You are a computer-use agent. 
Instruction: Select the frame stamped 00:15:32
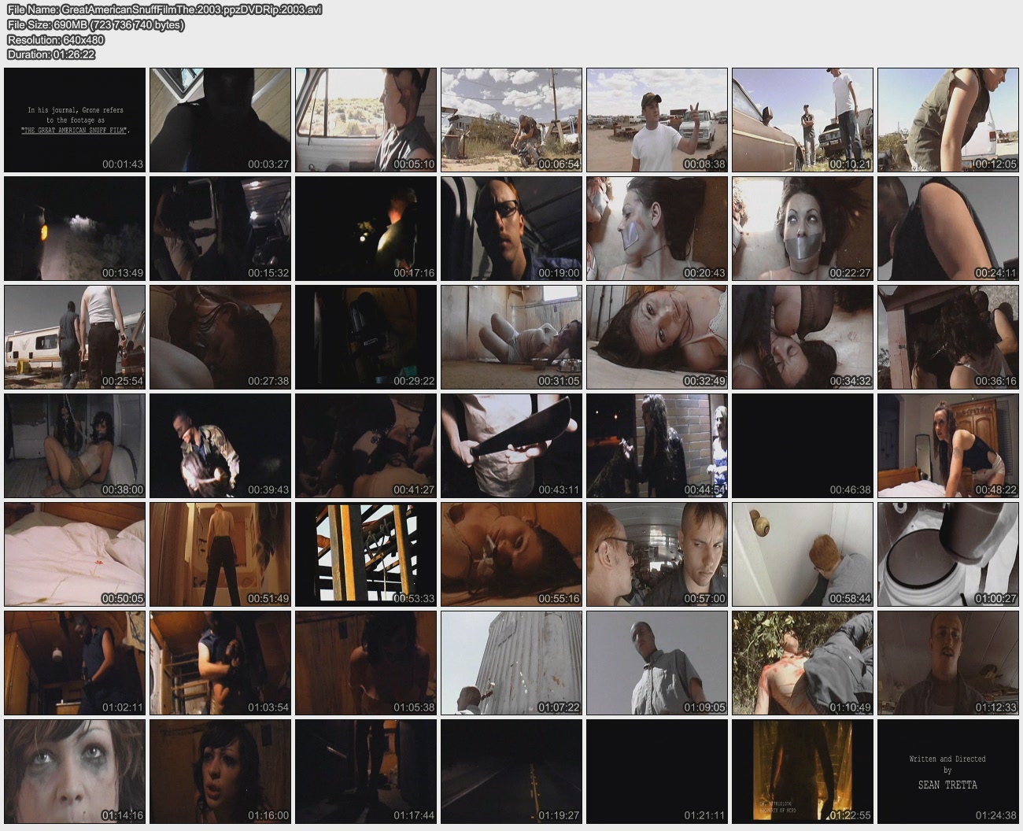(220, 228)
